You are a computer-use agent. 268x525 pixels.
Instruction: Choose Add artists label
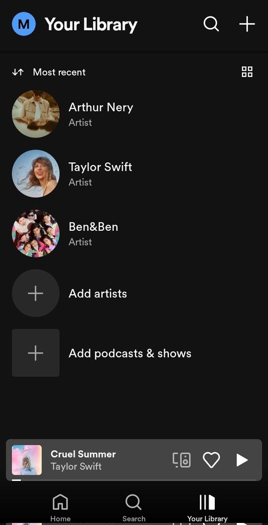pos(98,293)
